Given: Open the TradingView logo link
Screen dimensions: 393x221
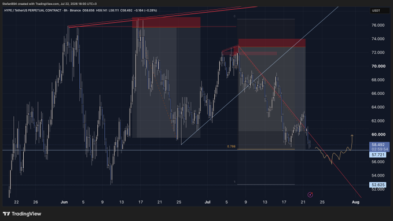Looking at the screenshot, I should [22, 213].
